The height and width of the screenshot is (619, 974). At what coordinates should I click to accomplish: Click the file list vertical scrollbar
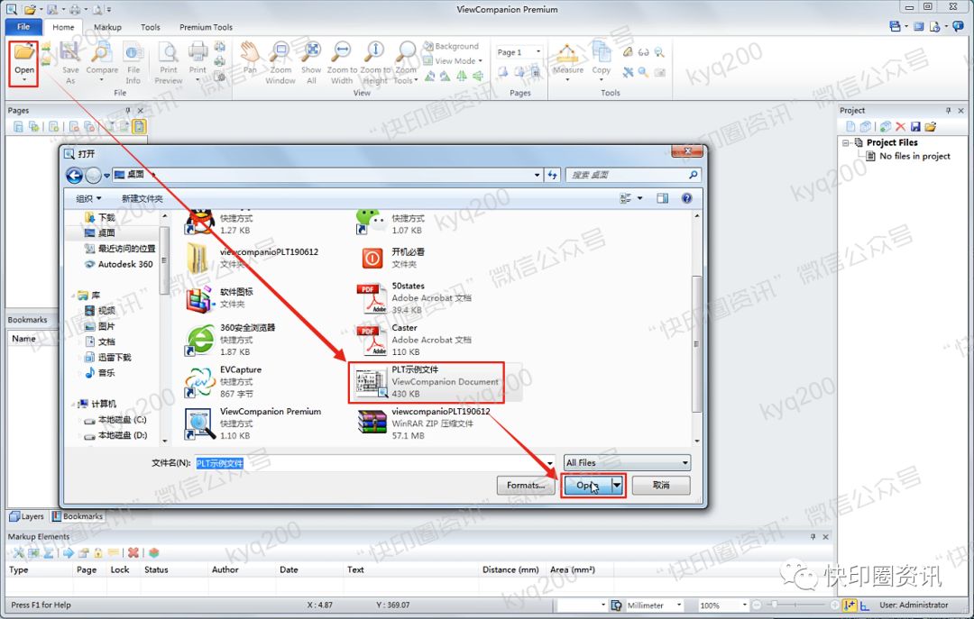click(696, 344)
